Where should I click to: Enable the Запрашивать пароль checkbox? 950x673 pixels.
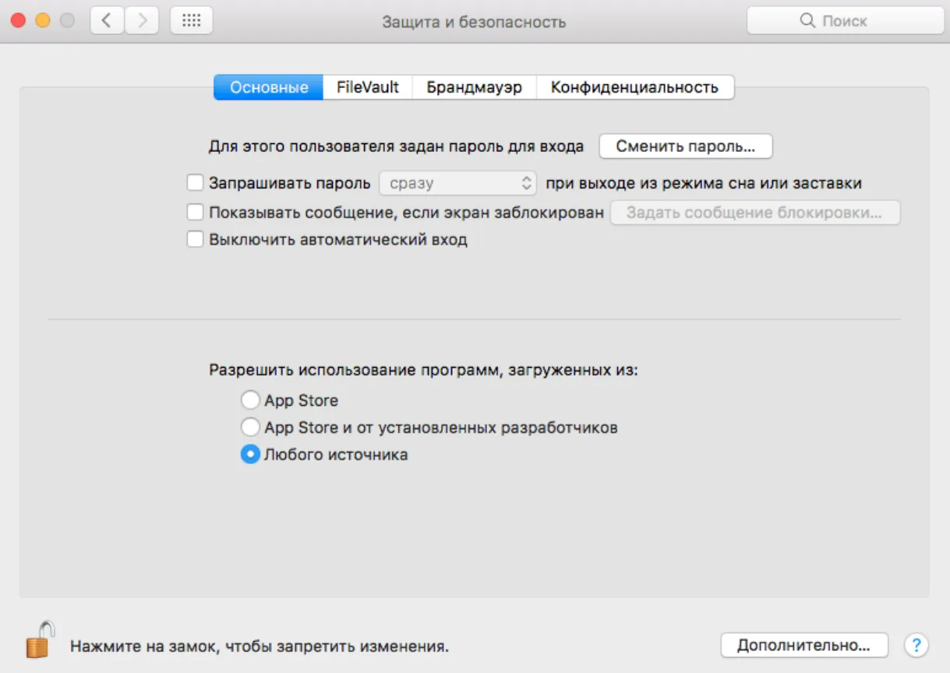coord(195,184)
